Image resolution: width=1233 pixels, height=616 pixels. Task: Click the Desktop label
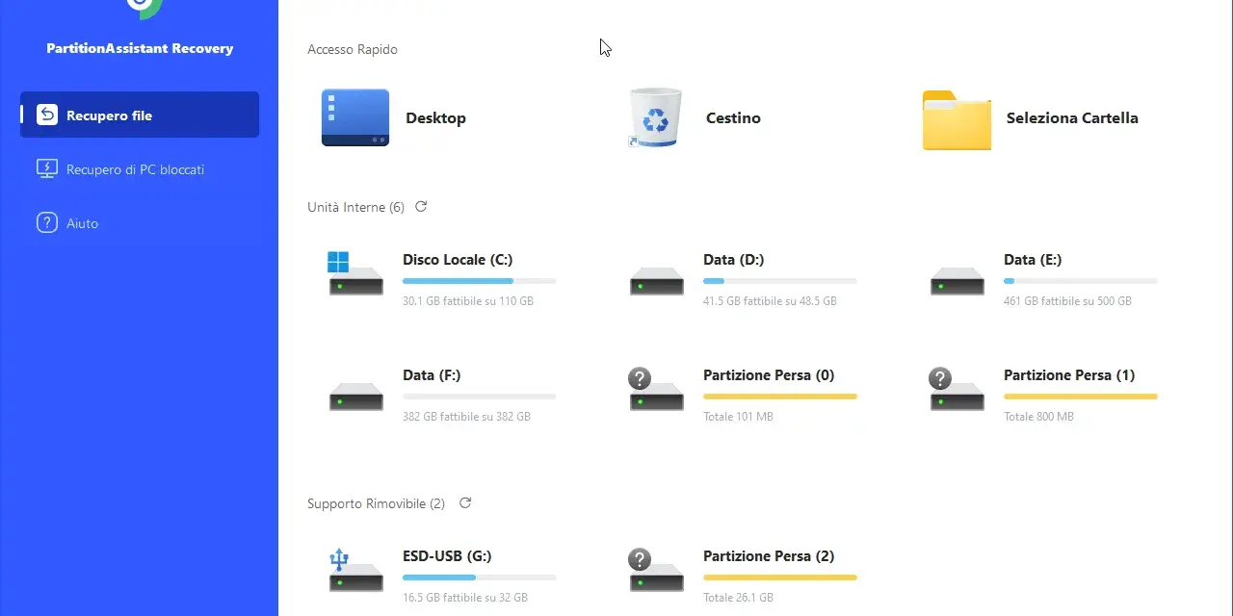(435, 117)
